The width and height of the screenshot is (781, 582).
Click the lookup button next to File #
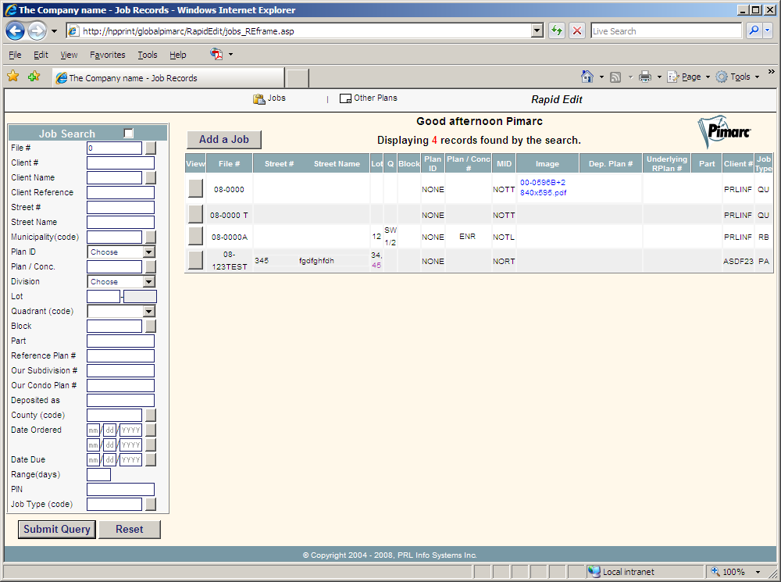point(151,148)
